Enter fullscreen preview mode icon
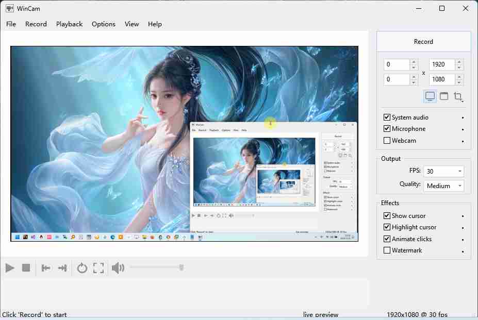This screenshot has height=320, width=478. 98,267
